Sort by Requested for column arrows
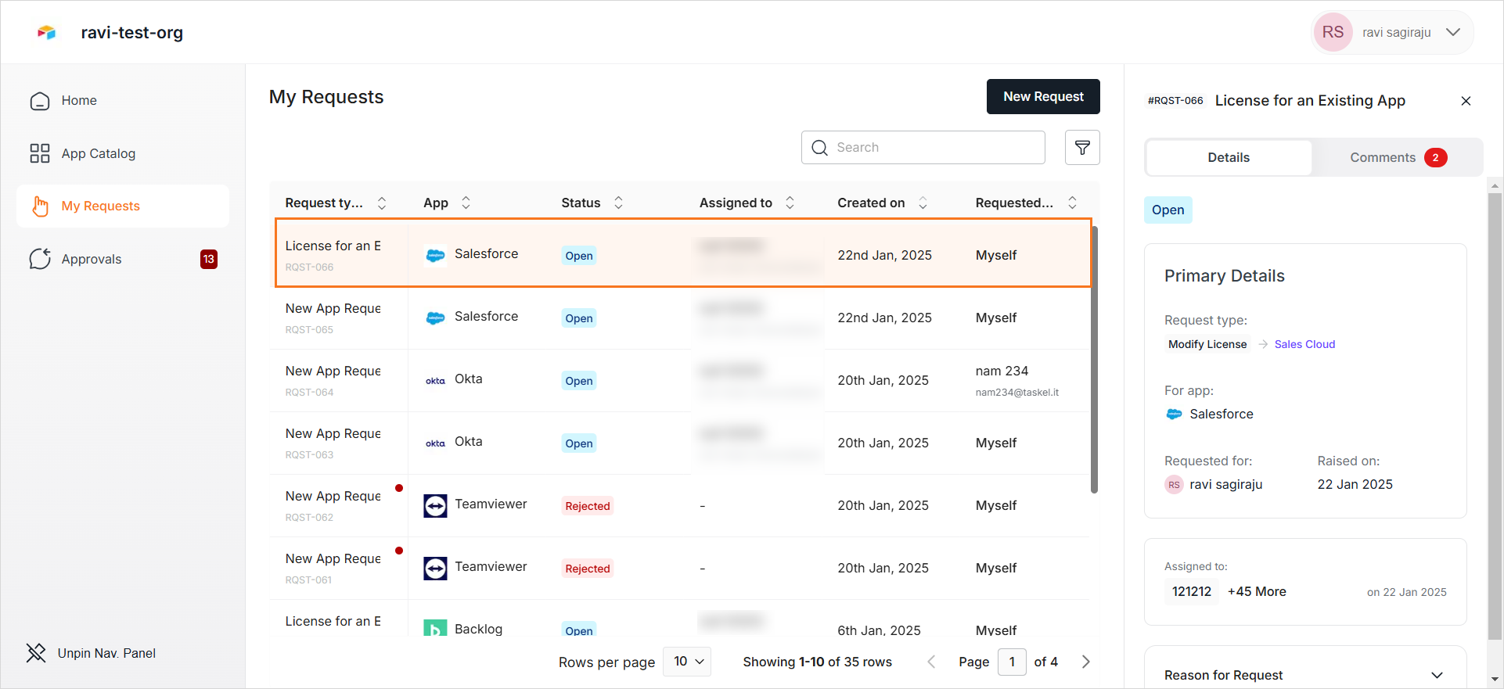 1072,203
